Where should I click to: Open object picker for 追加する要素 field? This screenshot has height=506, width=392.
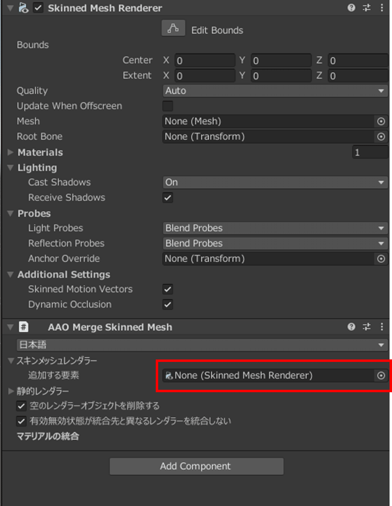click(x=381, y=376)
